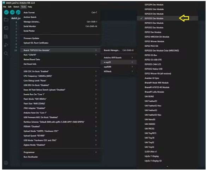Open the Library Manager sidebar icon
This screenshot has width=207, height=172.
[6, 36]
